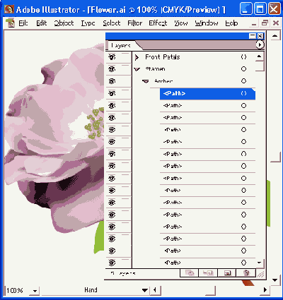283x300 pixels.
Task: Collapse the Stamen layer triangle
Action: [x=137, y=69]
